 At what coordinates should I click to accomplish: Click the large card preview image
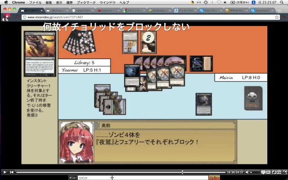40,54
